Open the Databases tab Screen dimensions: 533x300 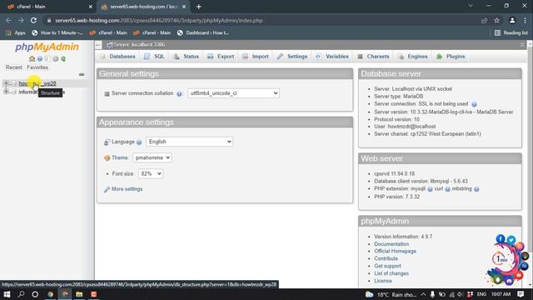tap(117, 57)
